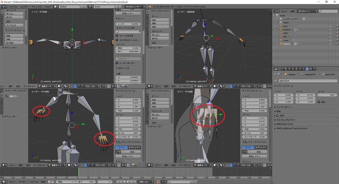Select translate manipulator in bottom-left viewport header

tap(85, 165)
